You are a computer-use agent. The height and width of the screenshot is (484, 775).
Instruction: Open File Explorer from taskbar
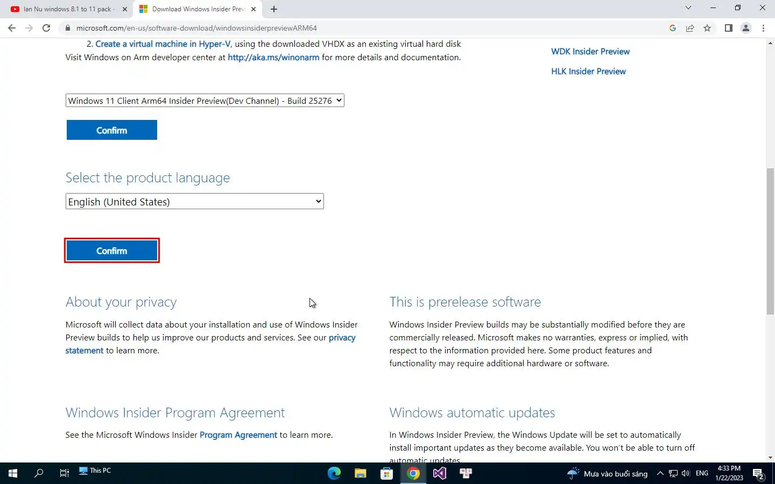point(361,473)
